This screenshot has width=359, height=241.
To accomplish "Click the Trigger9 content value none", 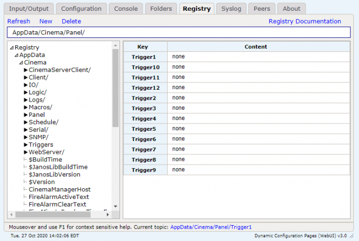I will pyautogui.click(x=178, y=170).
